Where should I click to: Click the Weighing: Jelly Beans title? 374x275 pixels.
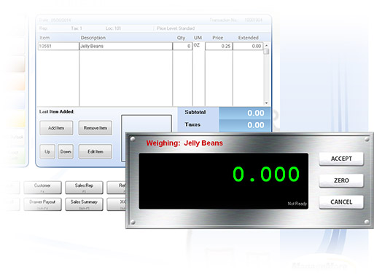[184, 143]
